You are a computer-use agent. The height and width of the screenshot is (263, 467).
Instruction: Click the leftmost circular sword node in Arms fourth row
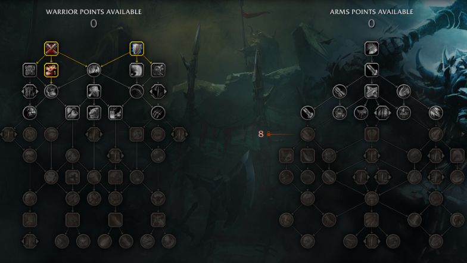coord(307,113)
